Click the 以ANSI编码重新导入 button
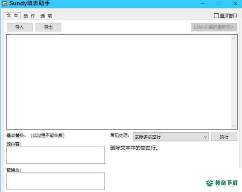This screenshot has width=242, height=192. (x=214, y=27)
